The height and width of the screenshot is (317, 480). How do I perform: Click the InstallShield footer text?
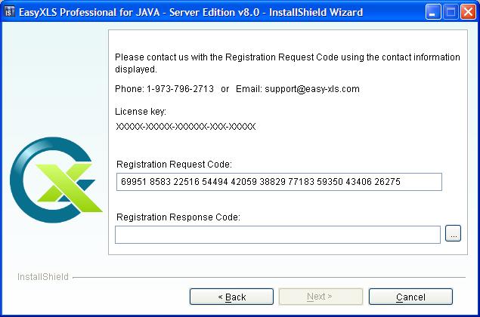coord(43,277)
